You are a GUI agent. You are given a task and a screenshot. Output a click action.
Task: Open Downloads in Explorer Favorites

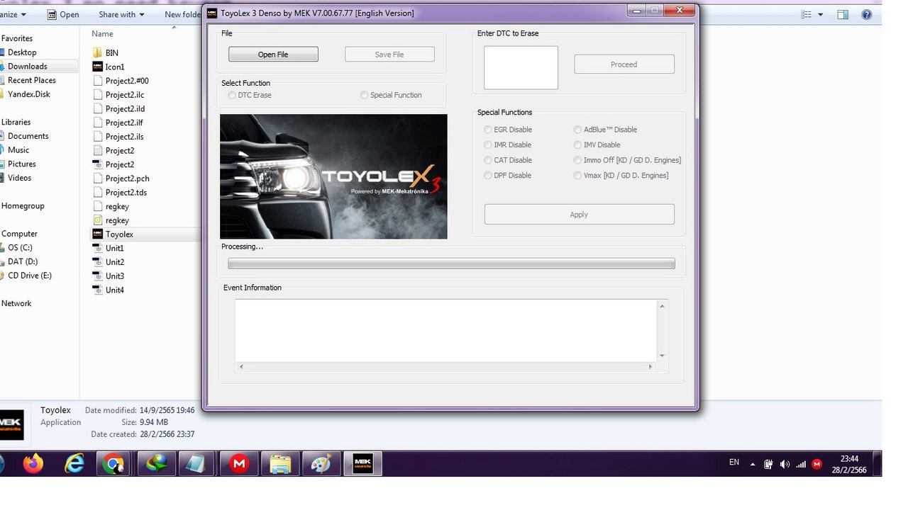click(27, 67)
